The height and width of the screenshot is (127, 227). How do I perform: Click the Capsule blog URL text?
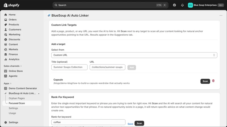click(91, 83)
